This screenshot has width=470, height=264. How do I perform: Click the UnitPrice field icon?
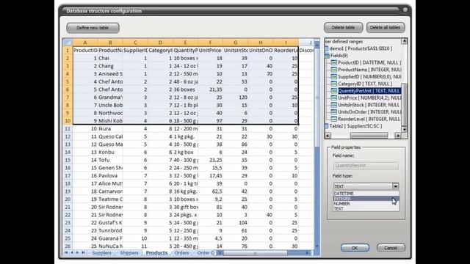point(333,98)
